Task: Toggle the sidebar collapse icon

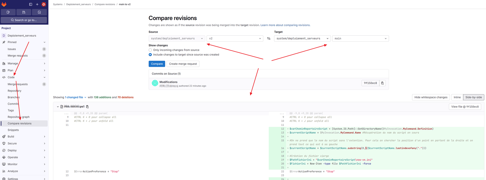Action: pyautogui.click(x=30, y=4)
